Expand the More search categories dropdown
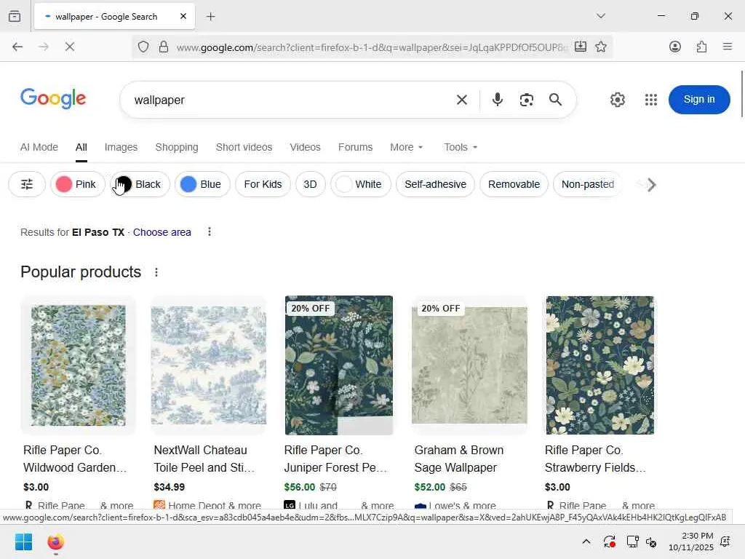Image resolution: width=745 pixels, height=559 pixels. coord(406,147)
